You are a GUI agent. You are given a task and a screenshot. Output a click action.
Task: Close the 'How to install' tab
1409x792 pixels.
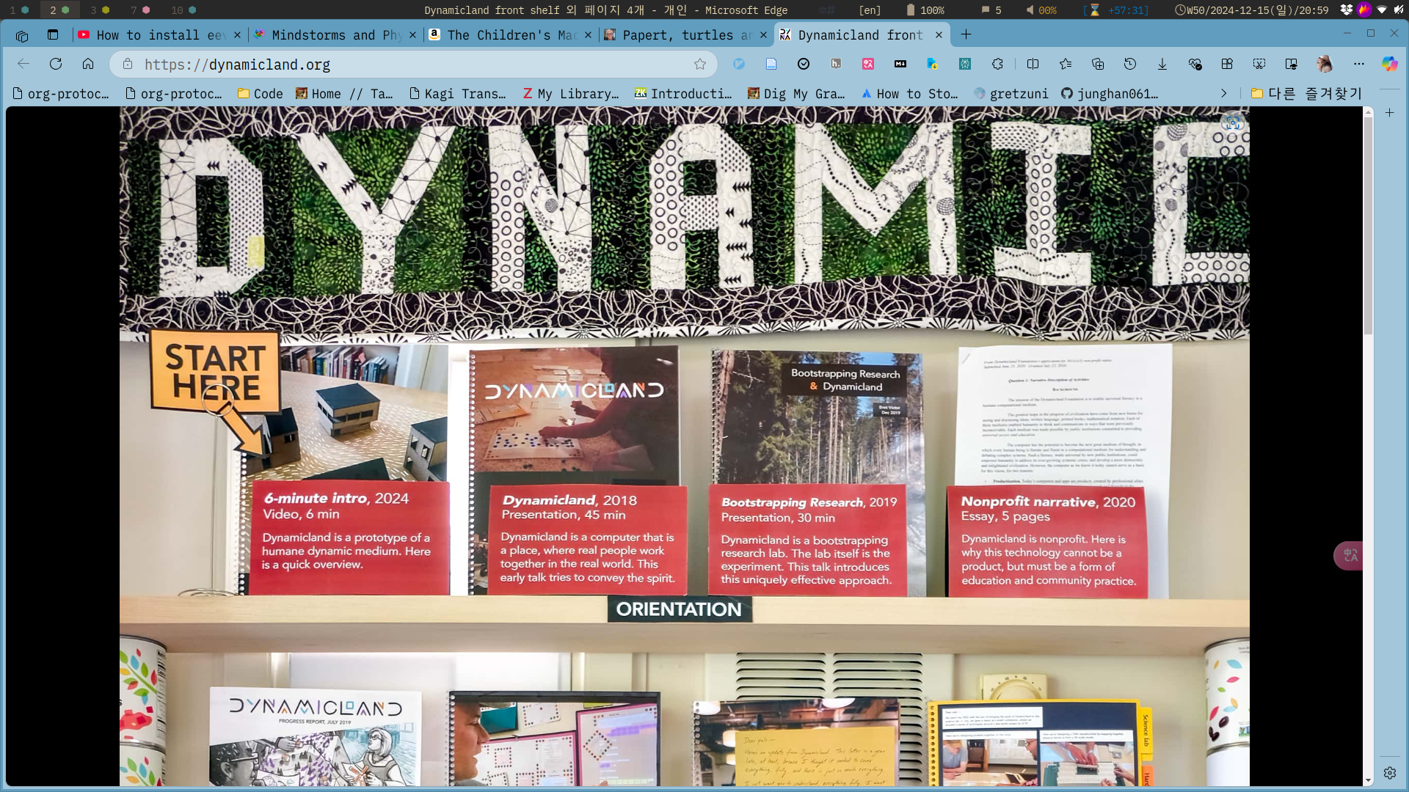coord(237,34)
